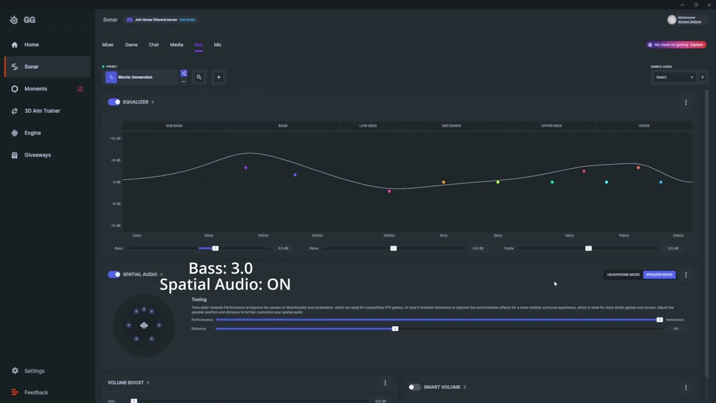Click the Voice slider handle
The image size is (716, 403).
click(x=394, y=249)
